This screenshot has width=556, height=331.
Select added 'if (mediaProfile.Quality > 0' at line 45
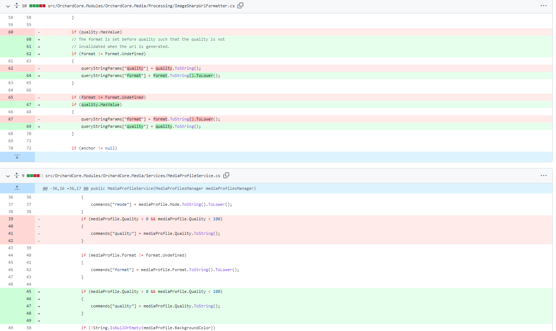(152, 291)
